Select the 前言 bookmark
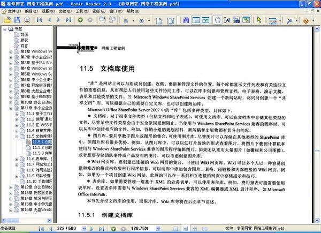 click(24, 46)
